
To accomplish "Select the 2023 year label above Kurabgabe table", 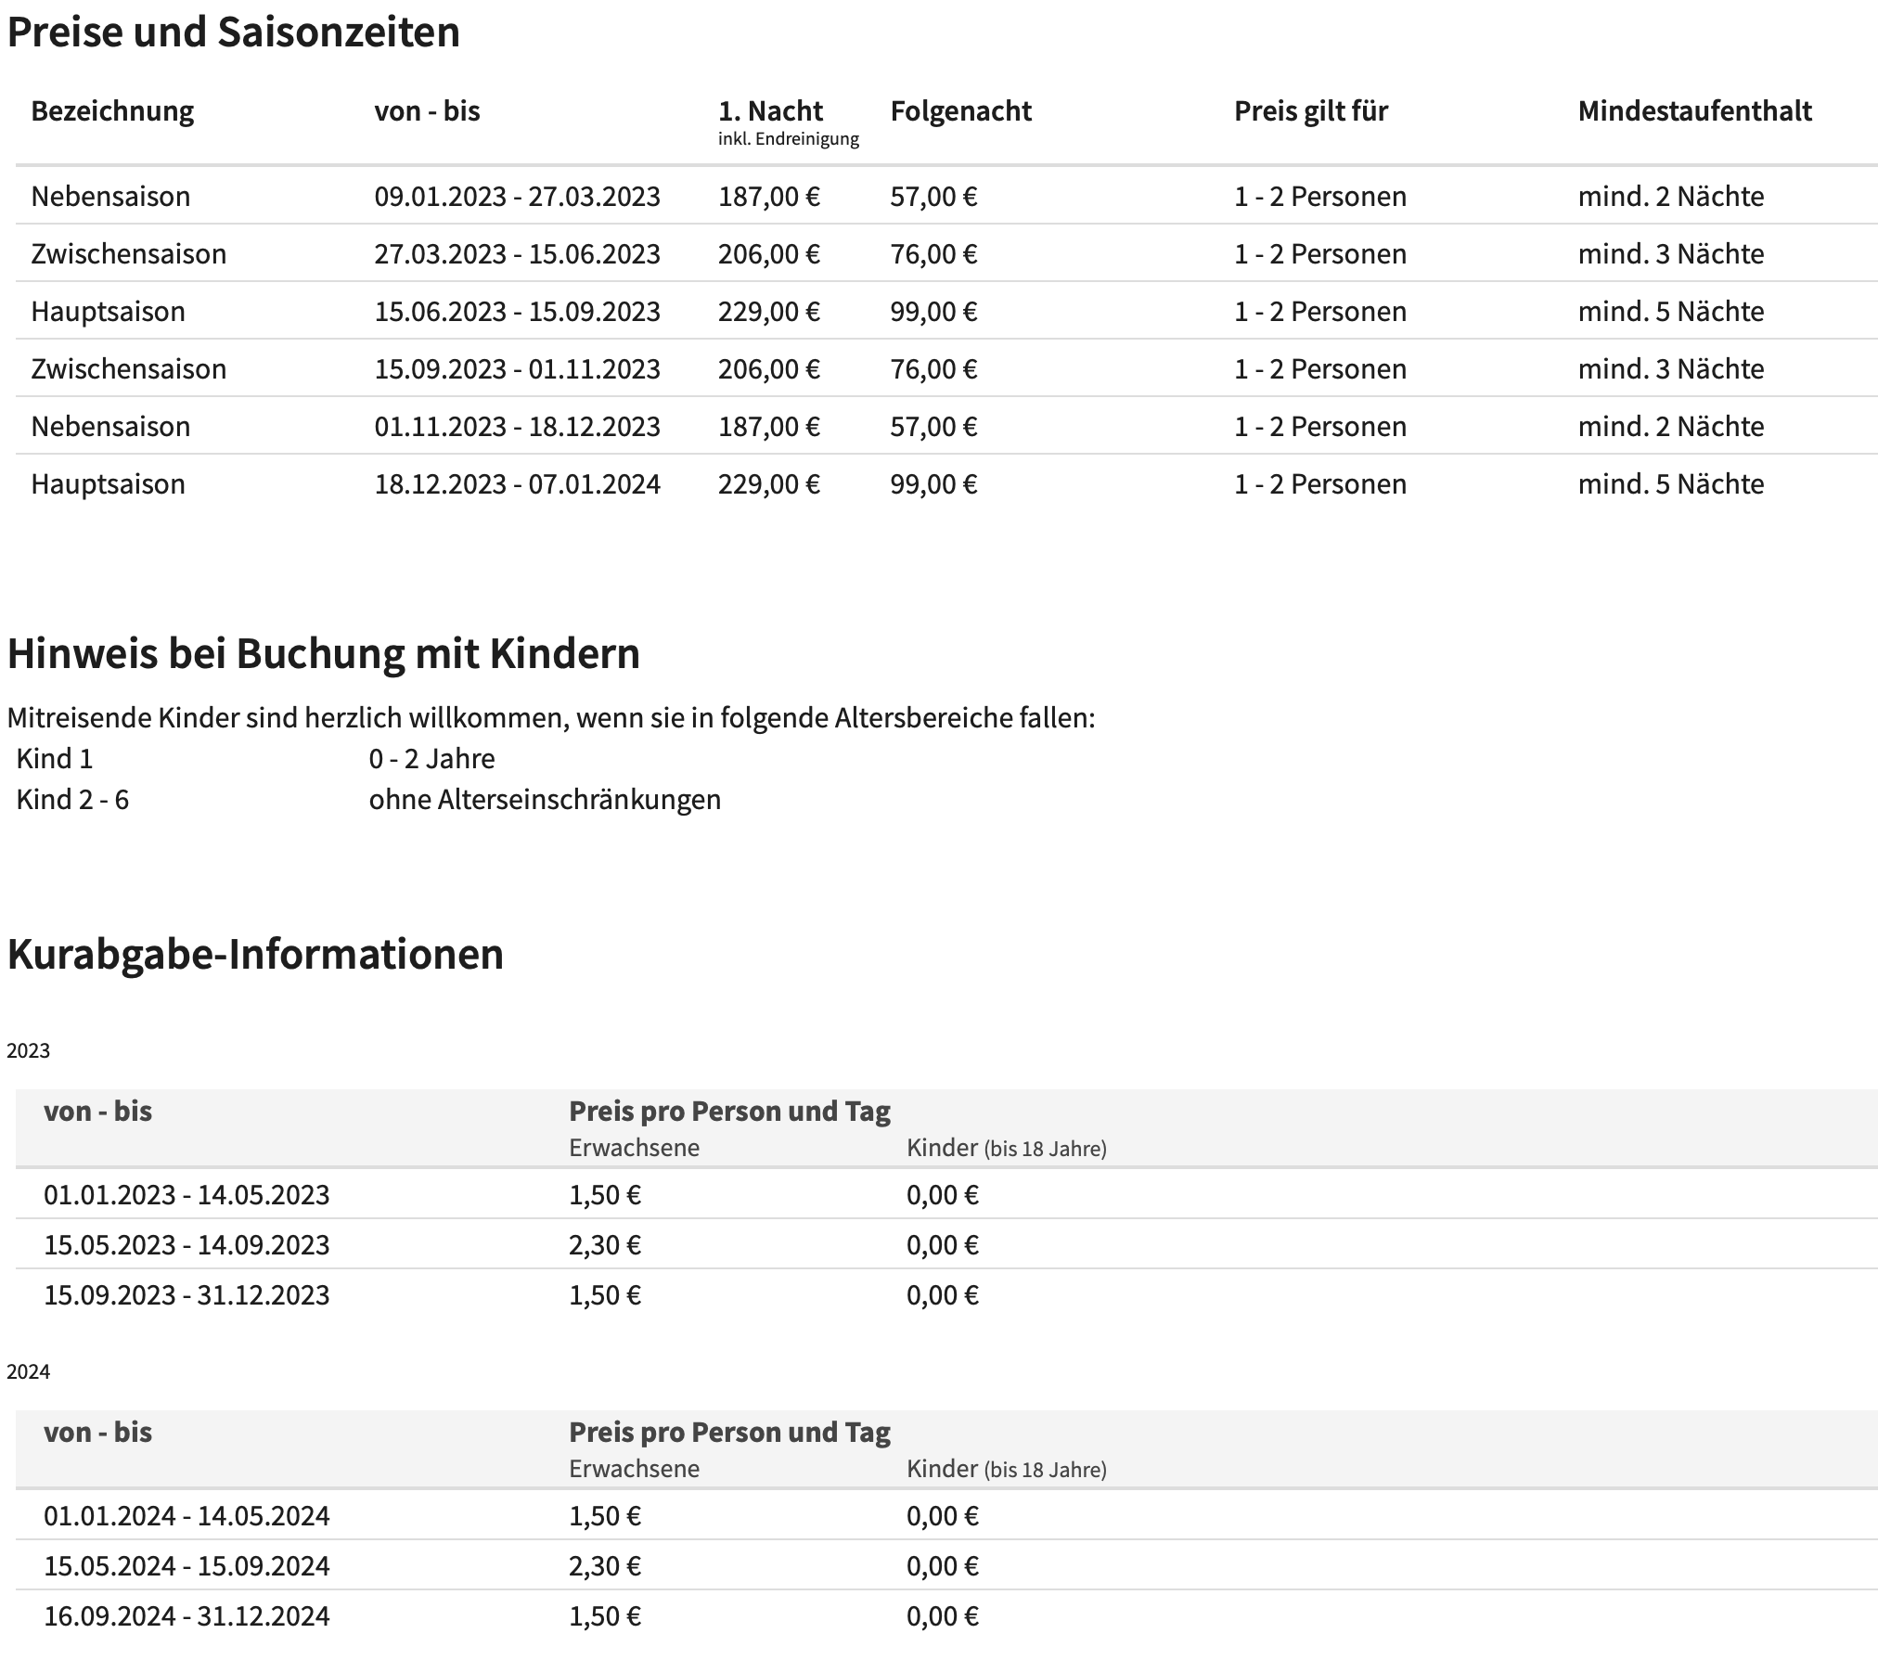I will pos(28,1050).
